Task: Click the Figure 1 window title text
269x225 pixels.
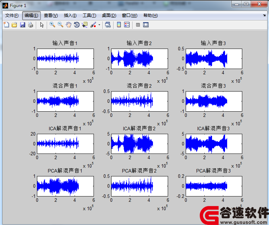Action: point(18,6)
